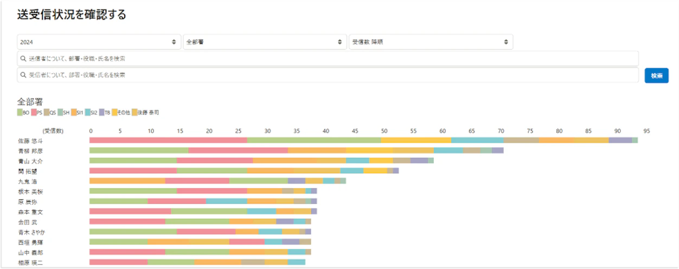Click the その他 legend color box

click(114, 113)
